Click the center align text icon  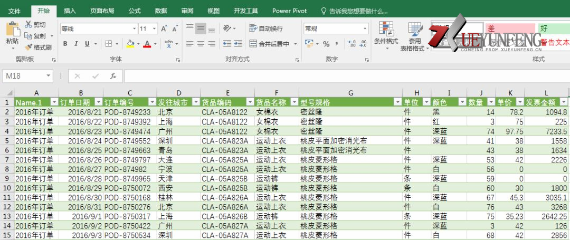[201, 44]
